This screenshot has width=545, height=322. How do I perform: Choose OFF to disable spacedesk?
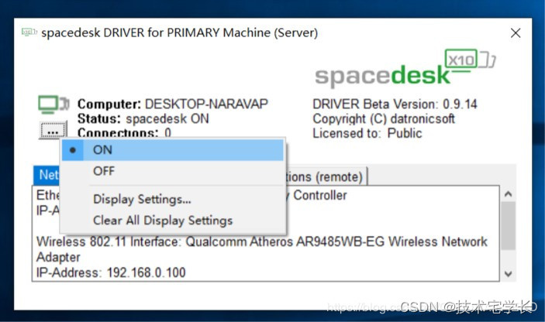point(173,171)
